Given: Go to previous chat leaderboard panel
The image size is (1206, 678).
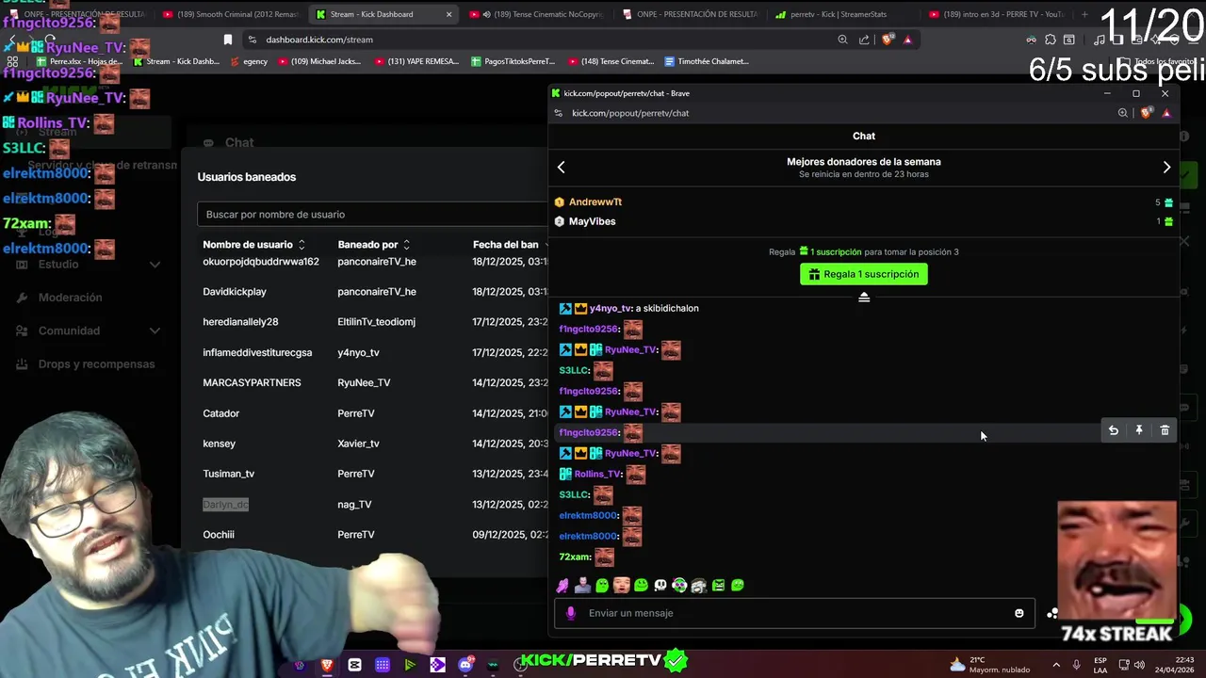Looking at the screenshot, I should 562,167.
